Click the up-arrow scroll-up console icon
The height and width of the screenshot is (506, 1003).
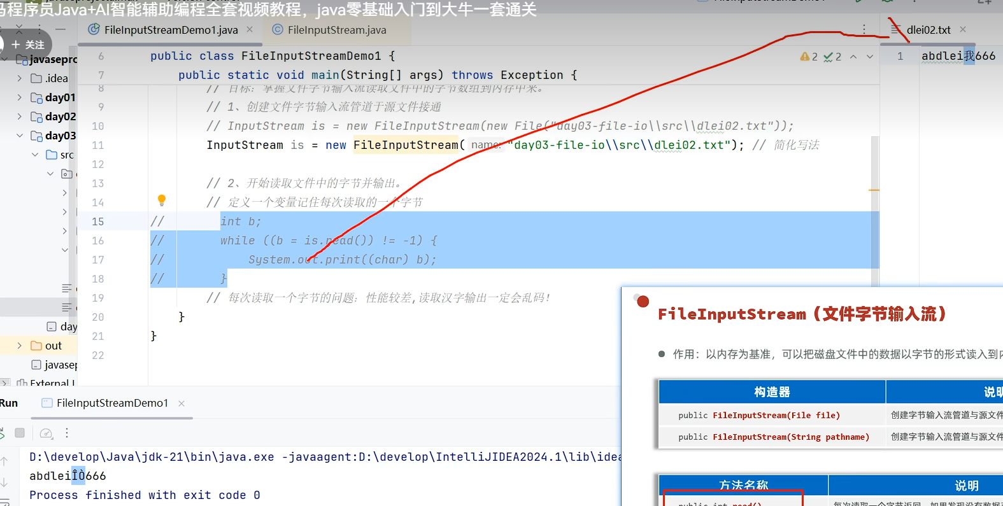4,461
